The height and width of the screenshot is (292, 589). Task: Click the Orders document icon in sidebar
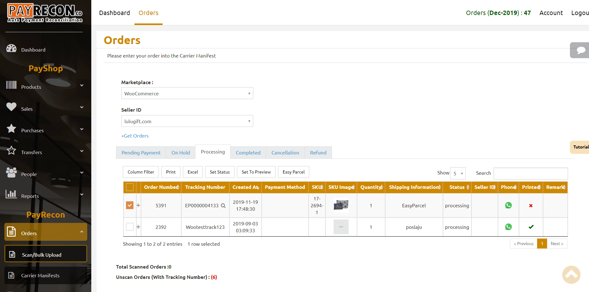pos(11,232)
